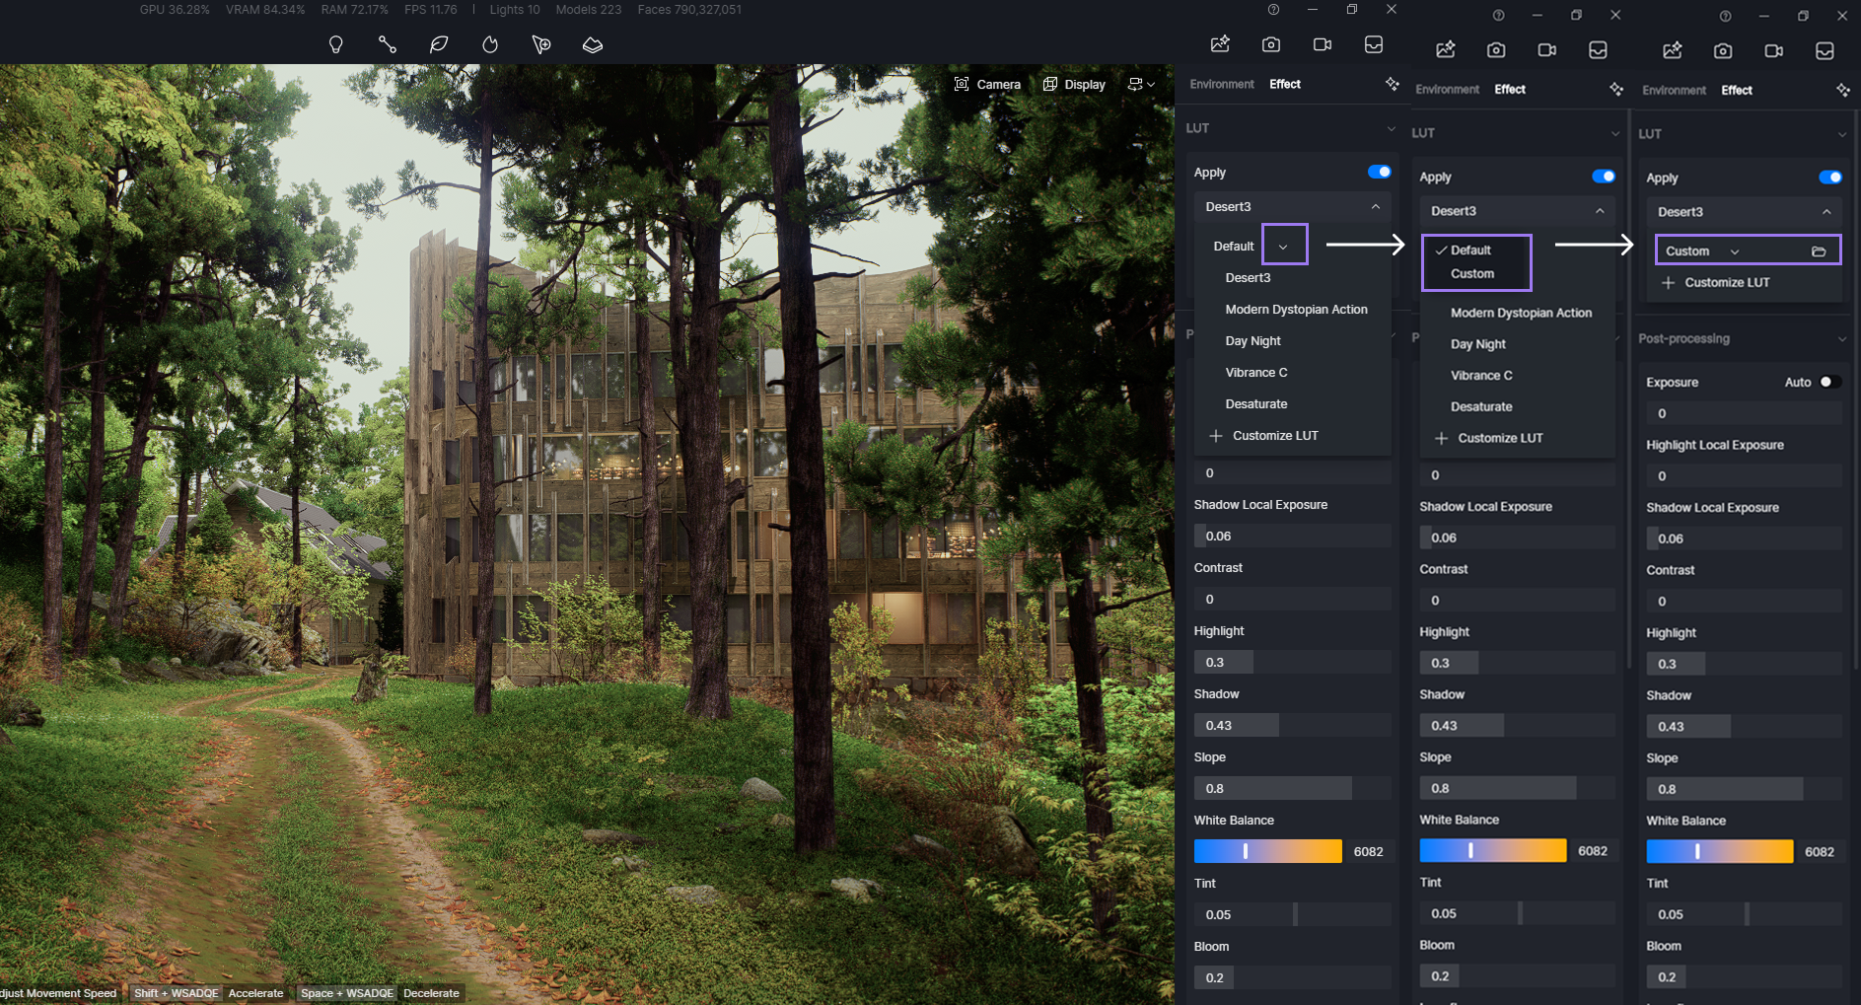Switch to the Environment tab in the middle panel

1448,89
